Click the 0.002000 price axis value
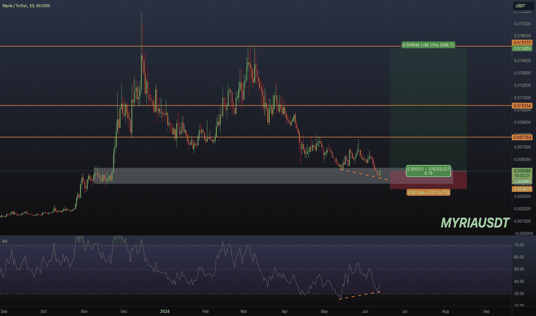 [x=523, y=209]
